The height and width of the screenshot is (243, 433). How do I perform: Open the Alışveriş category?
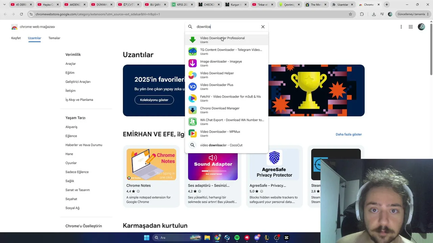click(71, 127)
